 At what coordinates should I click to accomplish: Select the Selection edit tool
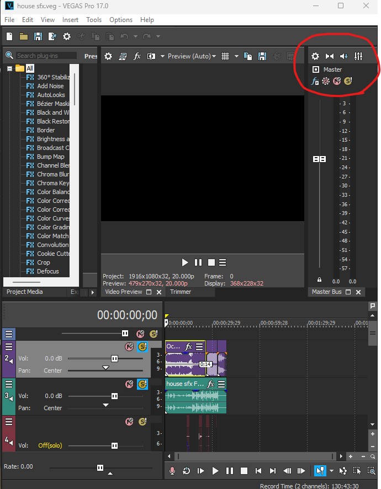point(357,471)
